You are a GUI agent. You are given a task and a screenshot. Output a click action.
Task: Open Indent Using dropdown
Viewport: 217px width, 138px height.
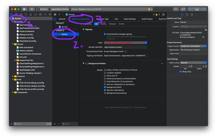(193, 63)
